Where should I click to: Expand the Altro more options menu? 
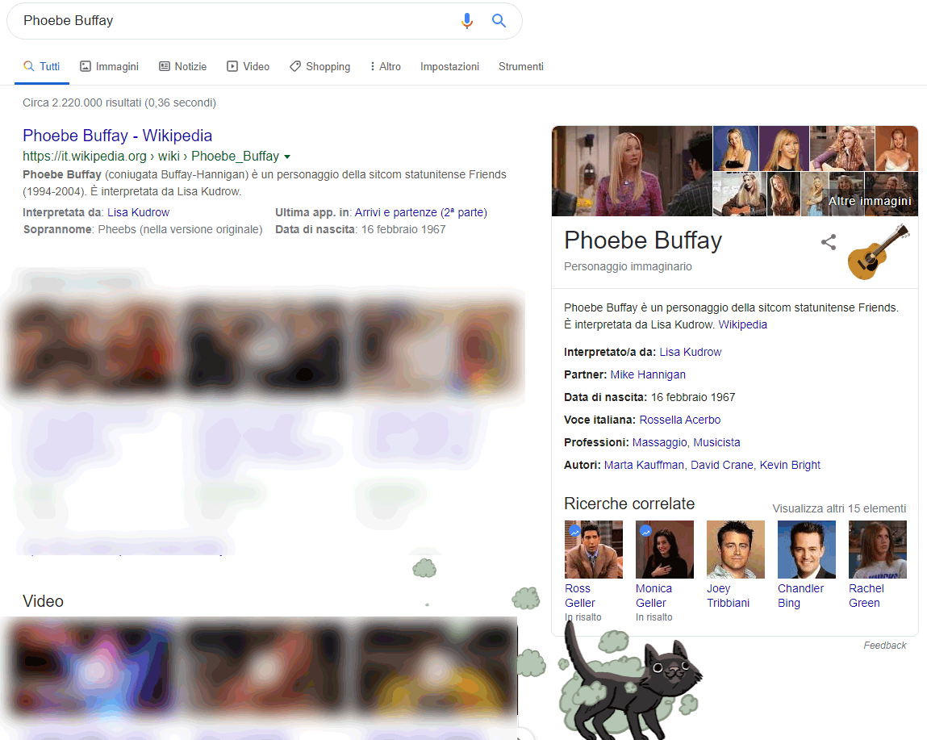point(386,66)
